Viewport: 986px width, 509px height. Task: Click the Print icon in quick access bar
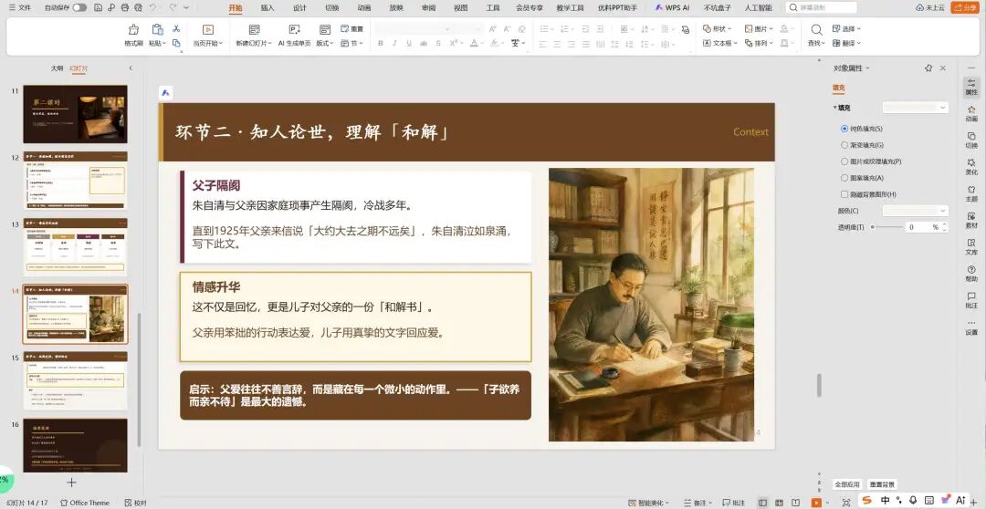pos(124,7)
